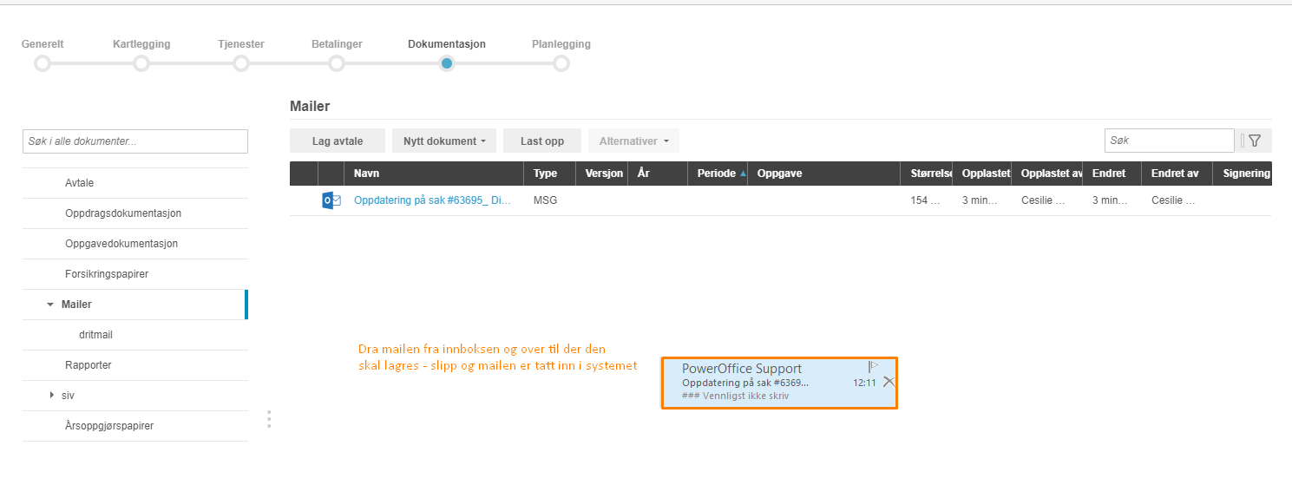Image resolution: width=1292 pixels, height=498 pixels.
Task: Sort by the Oppgave column header
Action: [823, 174]
